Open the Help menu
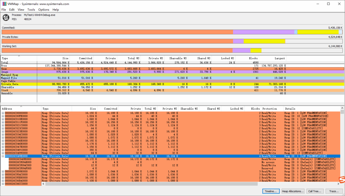345x196 pixels. pos(55,9)
